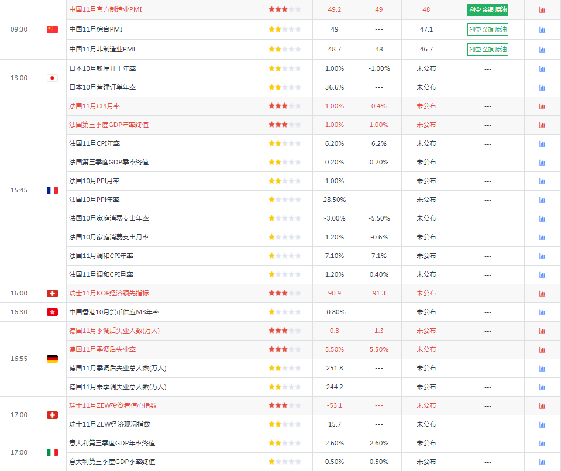Open chart icon for 法国11月调和CPI年率
Viewport: 561px width, 471px height.
coord(542,256)
